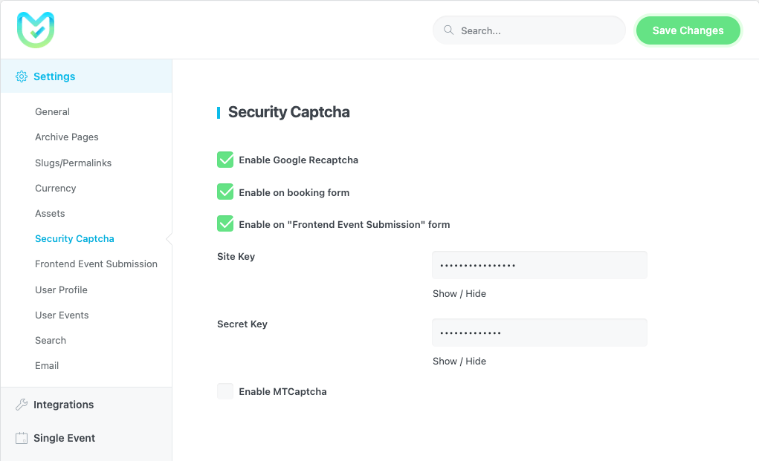The height and width of the screenshot is (461, 759).
Task: Click the magnifier icon in search bar
Action: tap(449, 30)
